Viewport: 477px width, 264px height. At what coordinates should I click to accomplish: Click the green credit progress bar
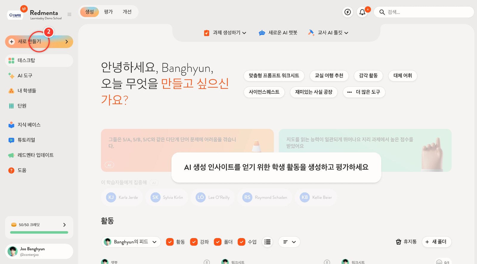39,232
